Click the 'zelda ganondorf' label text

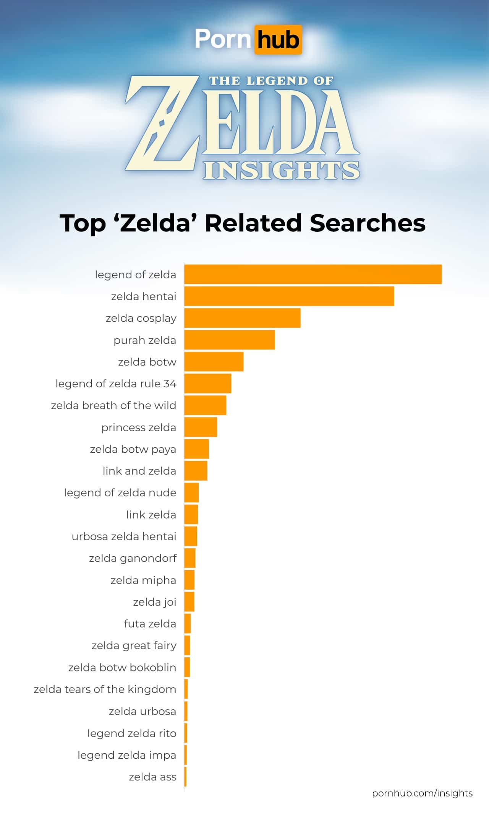click(x=133, y=558)
